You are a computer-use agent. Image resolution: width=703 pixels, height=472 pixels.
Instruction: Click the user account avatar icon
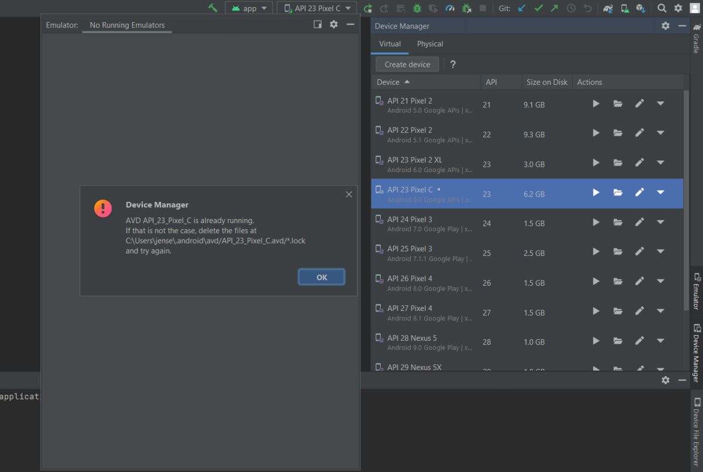tap(695, 8)
